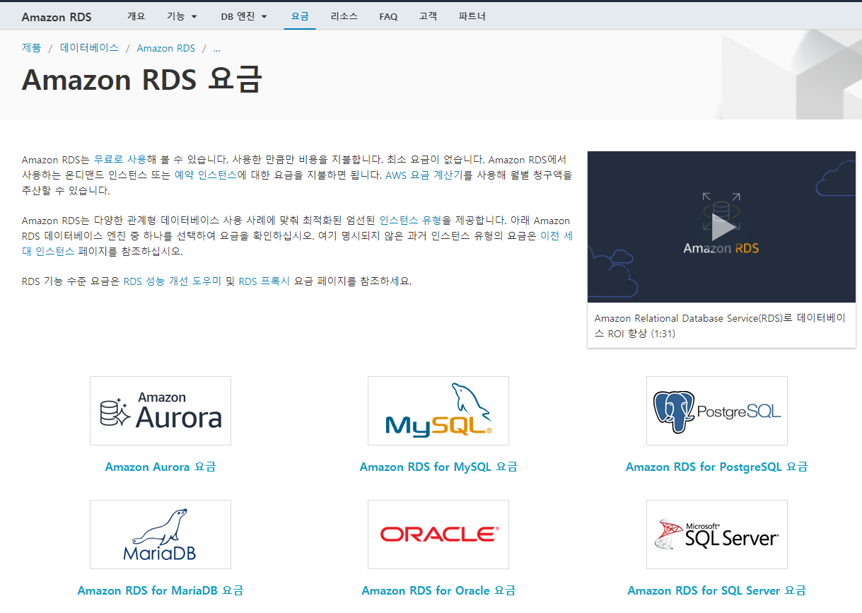Screen dimensions: 862x613
Task: Click the 제품 breadcrumb link
Action: (x=32, y=48)
